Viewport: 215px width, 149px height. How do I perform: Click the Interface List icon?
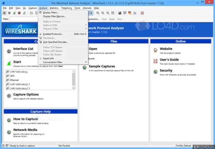(9, 51)
